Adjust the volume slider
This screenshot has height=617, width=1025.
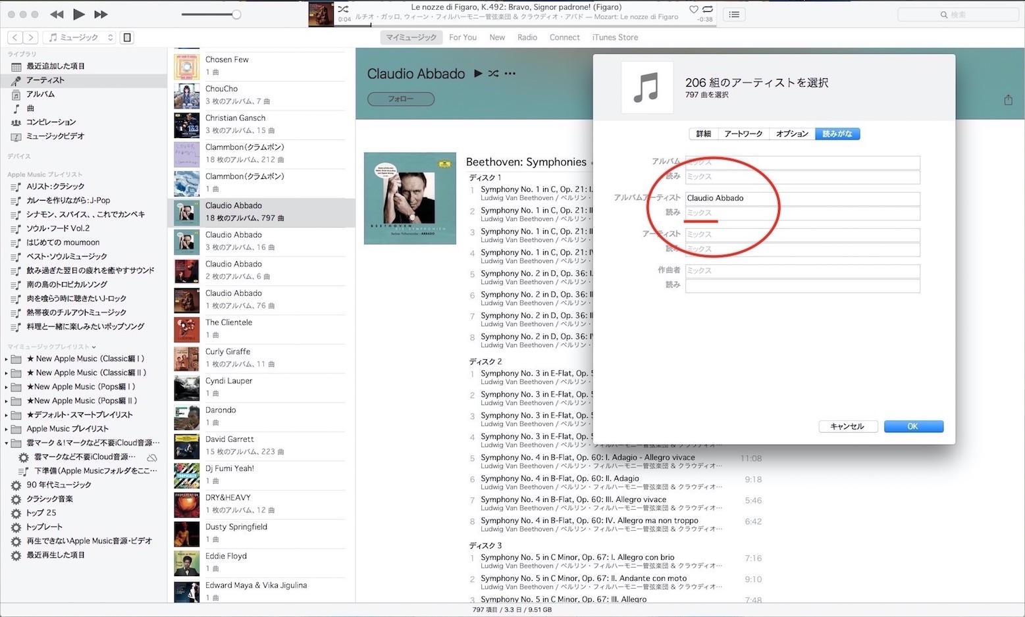pyautogui.click(x=211, y=14)
